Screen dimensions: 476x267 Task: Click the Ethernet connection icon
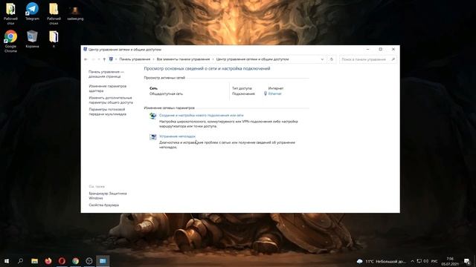click(x=266, y=93)
